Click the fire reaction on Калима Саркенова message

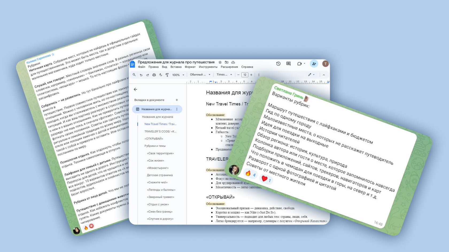pyautogui.click(x=86, y=228)
